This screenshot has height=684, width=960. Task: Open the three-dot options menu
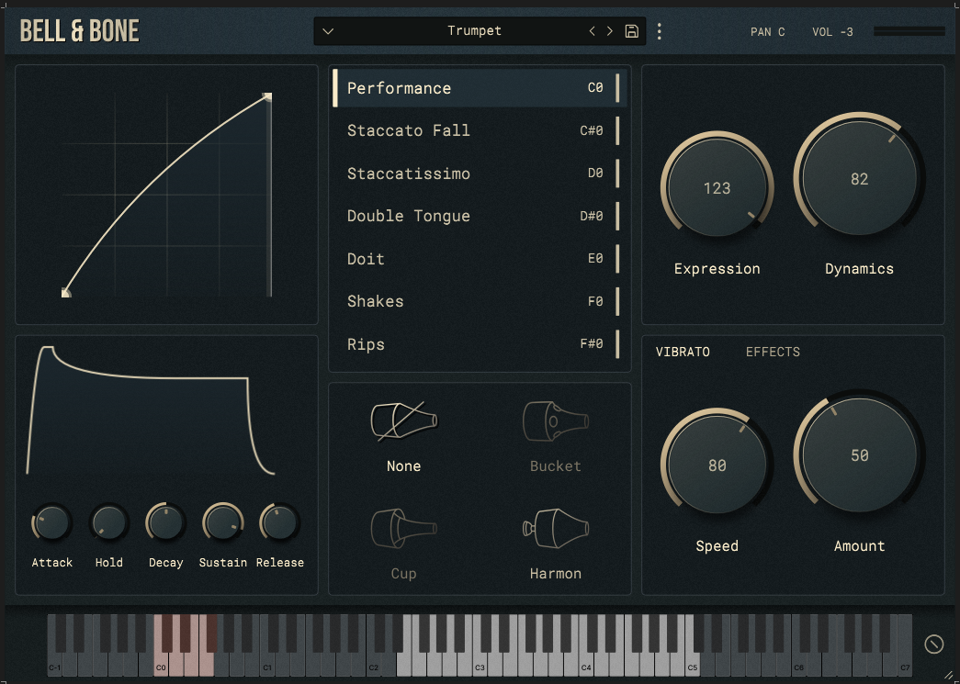tap(659, 31)
